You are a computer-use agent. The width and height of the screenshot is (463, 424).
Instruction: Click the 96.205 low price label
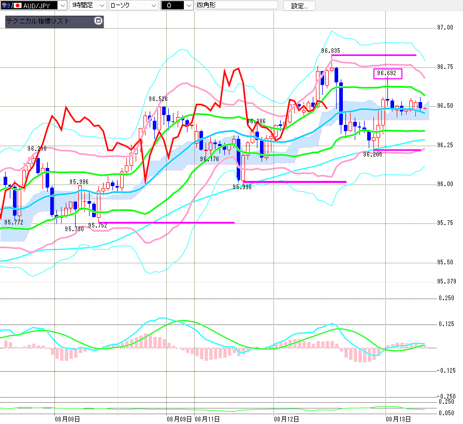(x=373, y=154)
